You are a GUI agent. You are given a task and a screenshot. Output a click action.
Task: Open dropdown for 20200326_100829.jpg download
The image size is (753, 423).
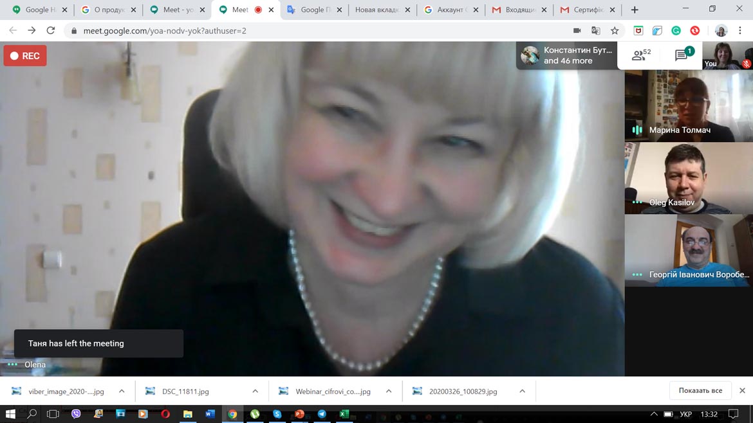[522, 391]
